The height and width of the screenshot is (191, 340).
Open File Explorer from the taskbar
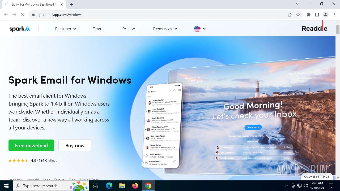122,186
